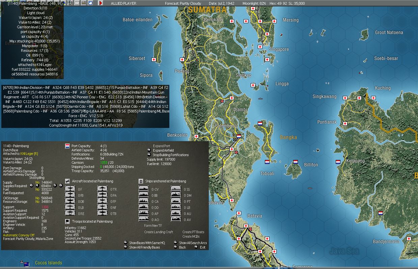Viewport: 418px width, 269px height.
Task: Click Create PT Boats
Action: (x=193, y=232)
